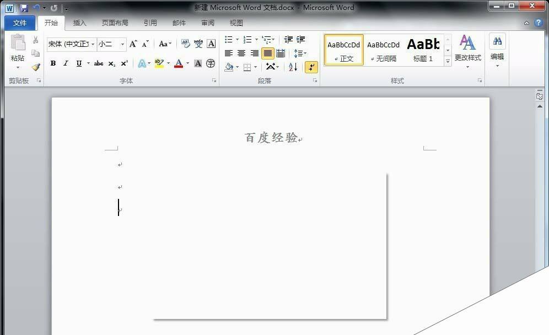The height and width of the screenshot is (335, 549).
Task: Align text left
Action: pyautogui.click(x=229, y=53)
